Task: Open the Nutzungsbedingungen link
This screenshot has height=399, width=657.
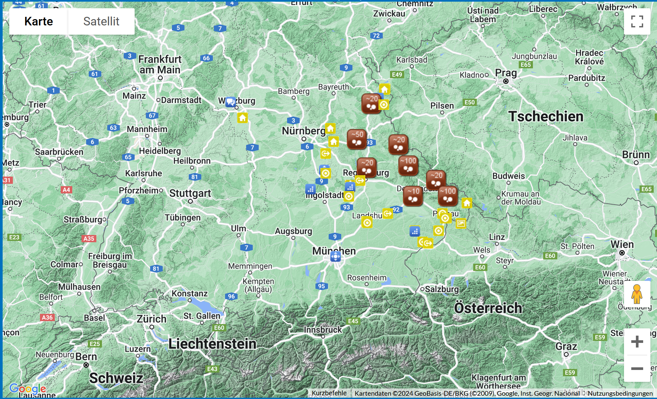Action: pyautogui.click(x=620, y=393)
